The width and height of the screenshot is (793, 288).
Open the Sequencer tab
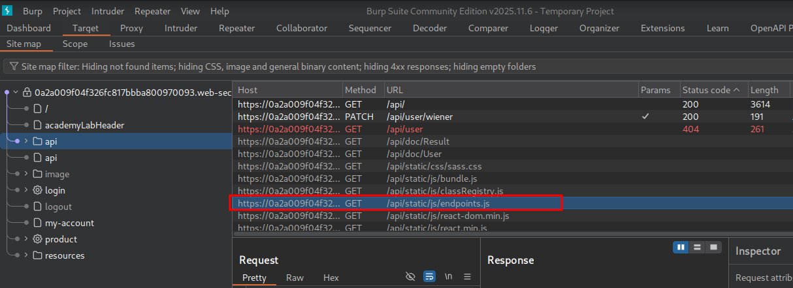pyautogui.click(x=370, y=28)
